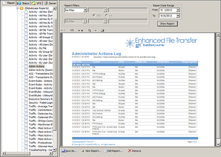
Task: Select Security - Failed Login report
Action: pos(41,103)
